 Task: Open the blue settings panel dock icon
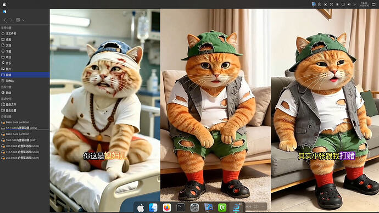point(208,208)
